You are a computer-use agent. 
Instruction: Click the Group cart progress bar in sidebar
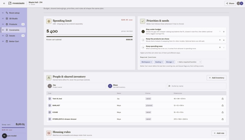point(13,128)
